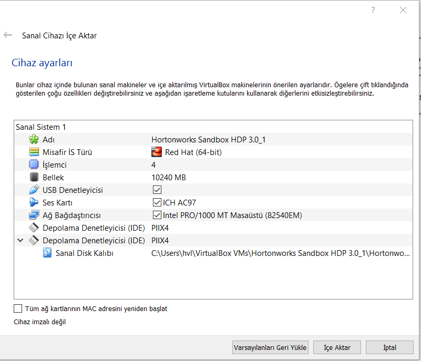
Task: Click the green asterisk icon beside Adı
Action: [x=34, y=140]
